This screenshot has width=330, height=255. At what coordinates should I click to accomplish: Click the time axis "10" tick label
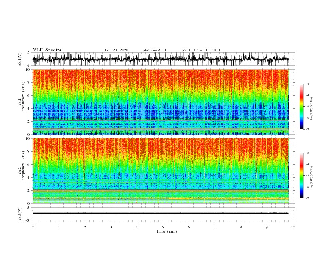pos(293,227)
